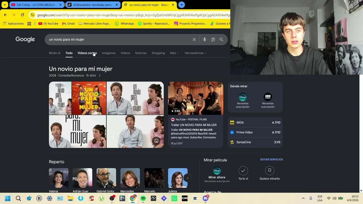Screen dimensions: 363x204
Task: Open the Mercado Libre bookmark
Action: pyautogui.click(x=94, y=24)
